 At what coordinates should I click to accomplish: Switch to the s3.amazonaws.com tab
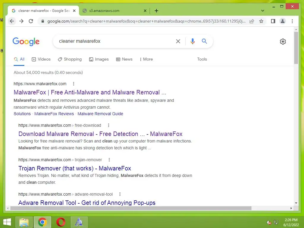pyautogui.click(x=114, y=11)
